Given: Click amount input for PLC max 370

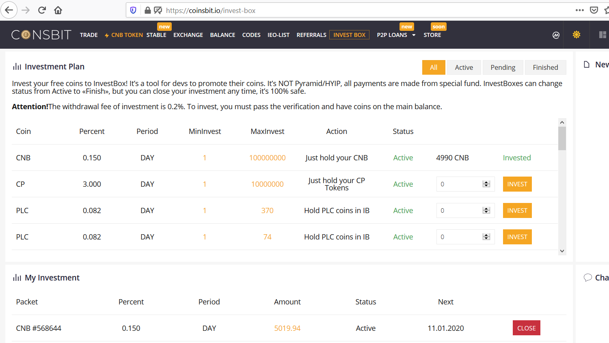Looking at the screenshot, I should point(459,211).
